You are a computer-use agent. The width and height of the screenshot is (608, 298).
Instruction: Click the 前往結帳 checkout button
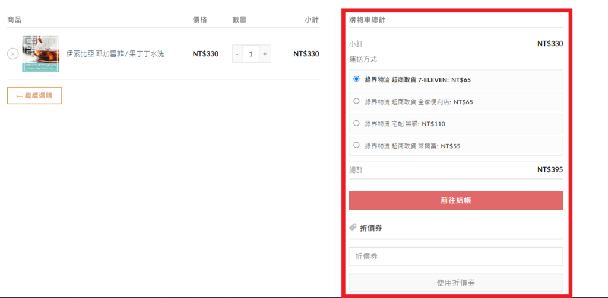[455, 200]
